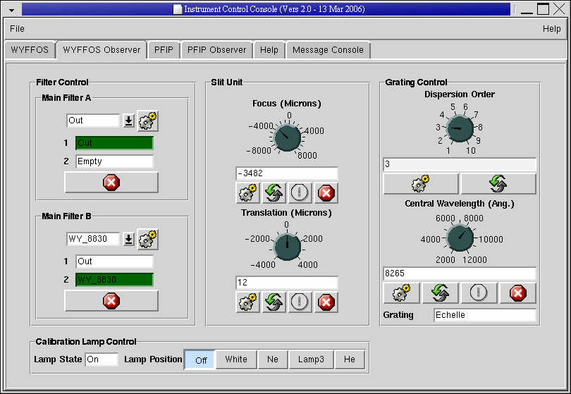Refresh Translation with green arrows icon
The image size is (571, 394).
click(x=274, y=302)
